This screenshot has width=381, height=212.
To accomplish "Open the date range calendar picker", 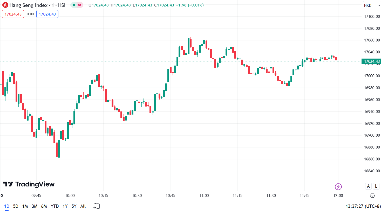I will 97,206.
